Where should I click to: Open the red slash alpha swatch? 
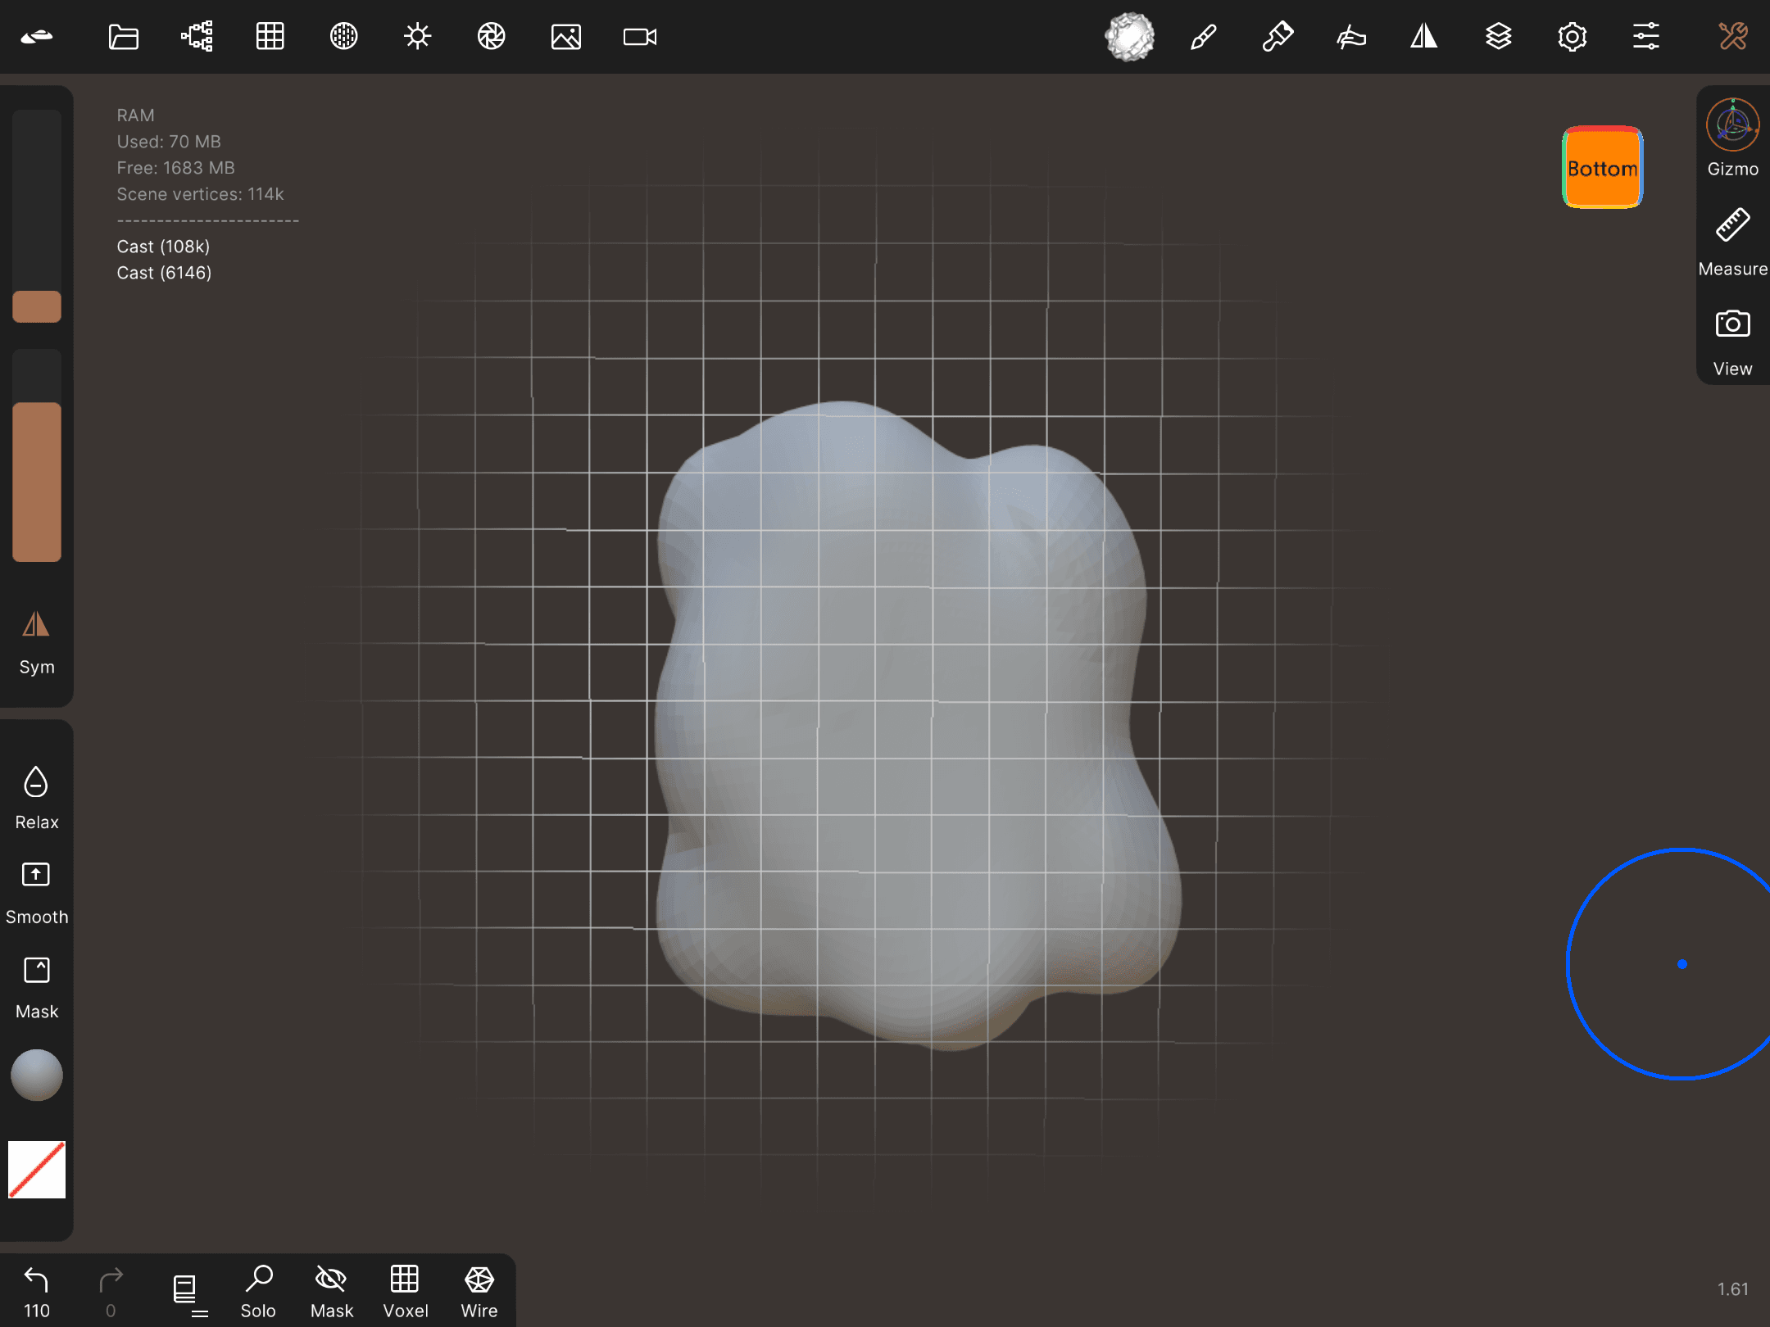(37, 1170)
